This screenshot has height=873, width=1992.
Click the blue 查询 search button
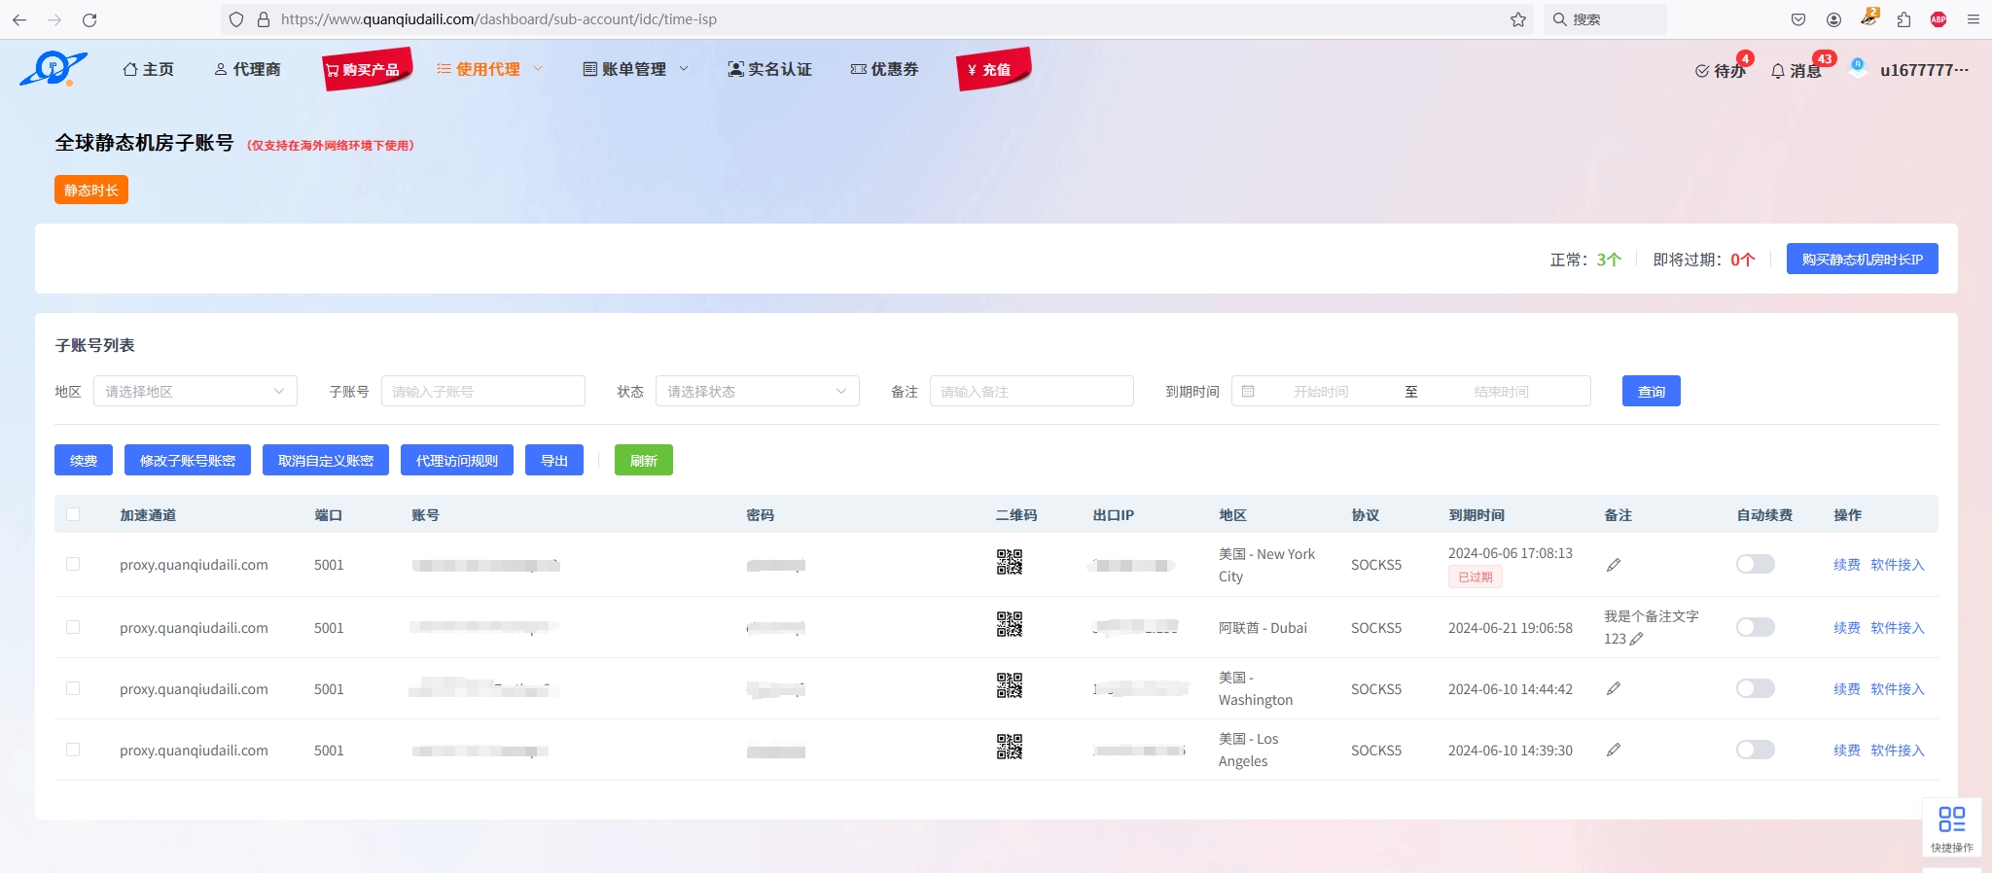pyautogui.click(x=1651, y=391)
